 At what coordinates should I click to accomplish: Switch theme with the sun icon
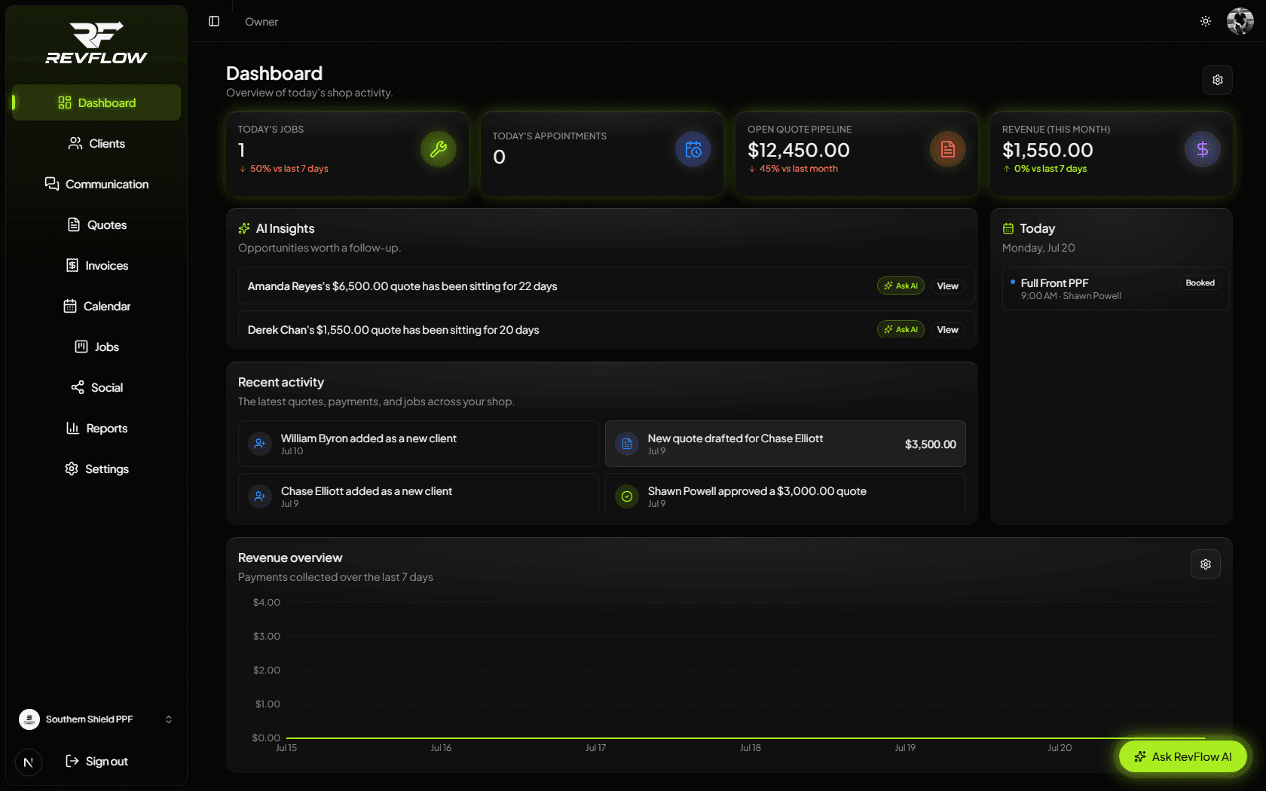pyautogui.click(x=1206, y=21)
